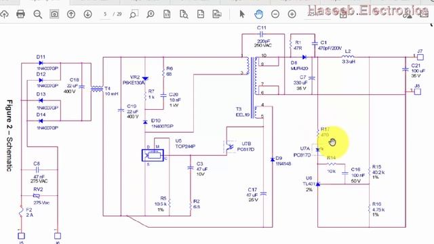Select the hand pan tool
This screenshot has height=244, width=434.
(258, 14)
